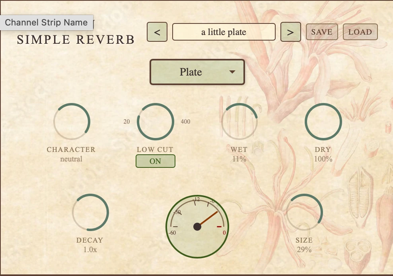This screenshot has height=276, width=393.
Task: Open the Plate reverb type dropdown
Action: pos(191,72)
